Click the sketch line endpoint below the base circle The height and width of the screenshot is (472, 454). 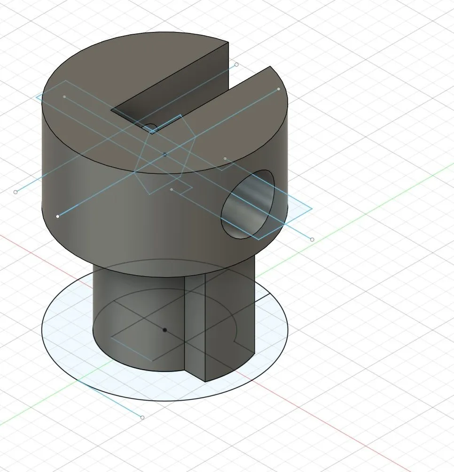142,418
